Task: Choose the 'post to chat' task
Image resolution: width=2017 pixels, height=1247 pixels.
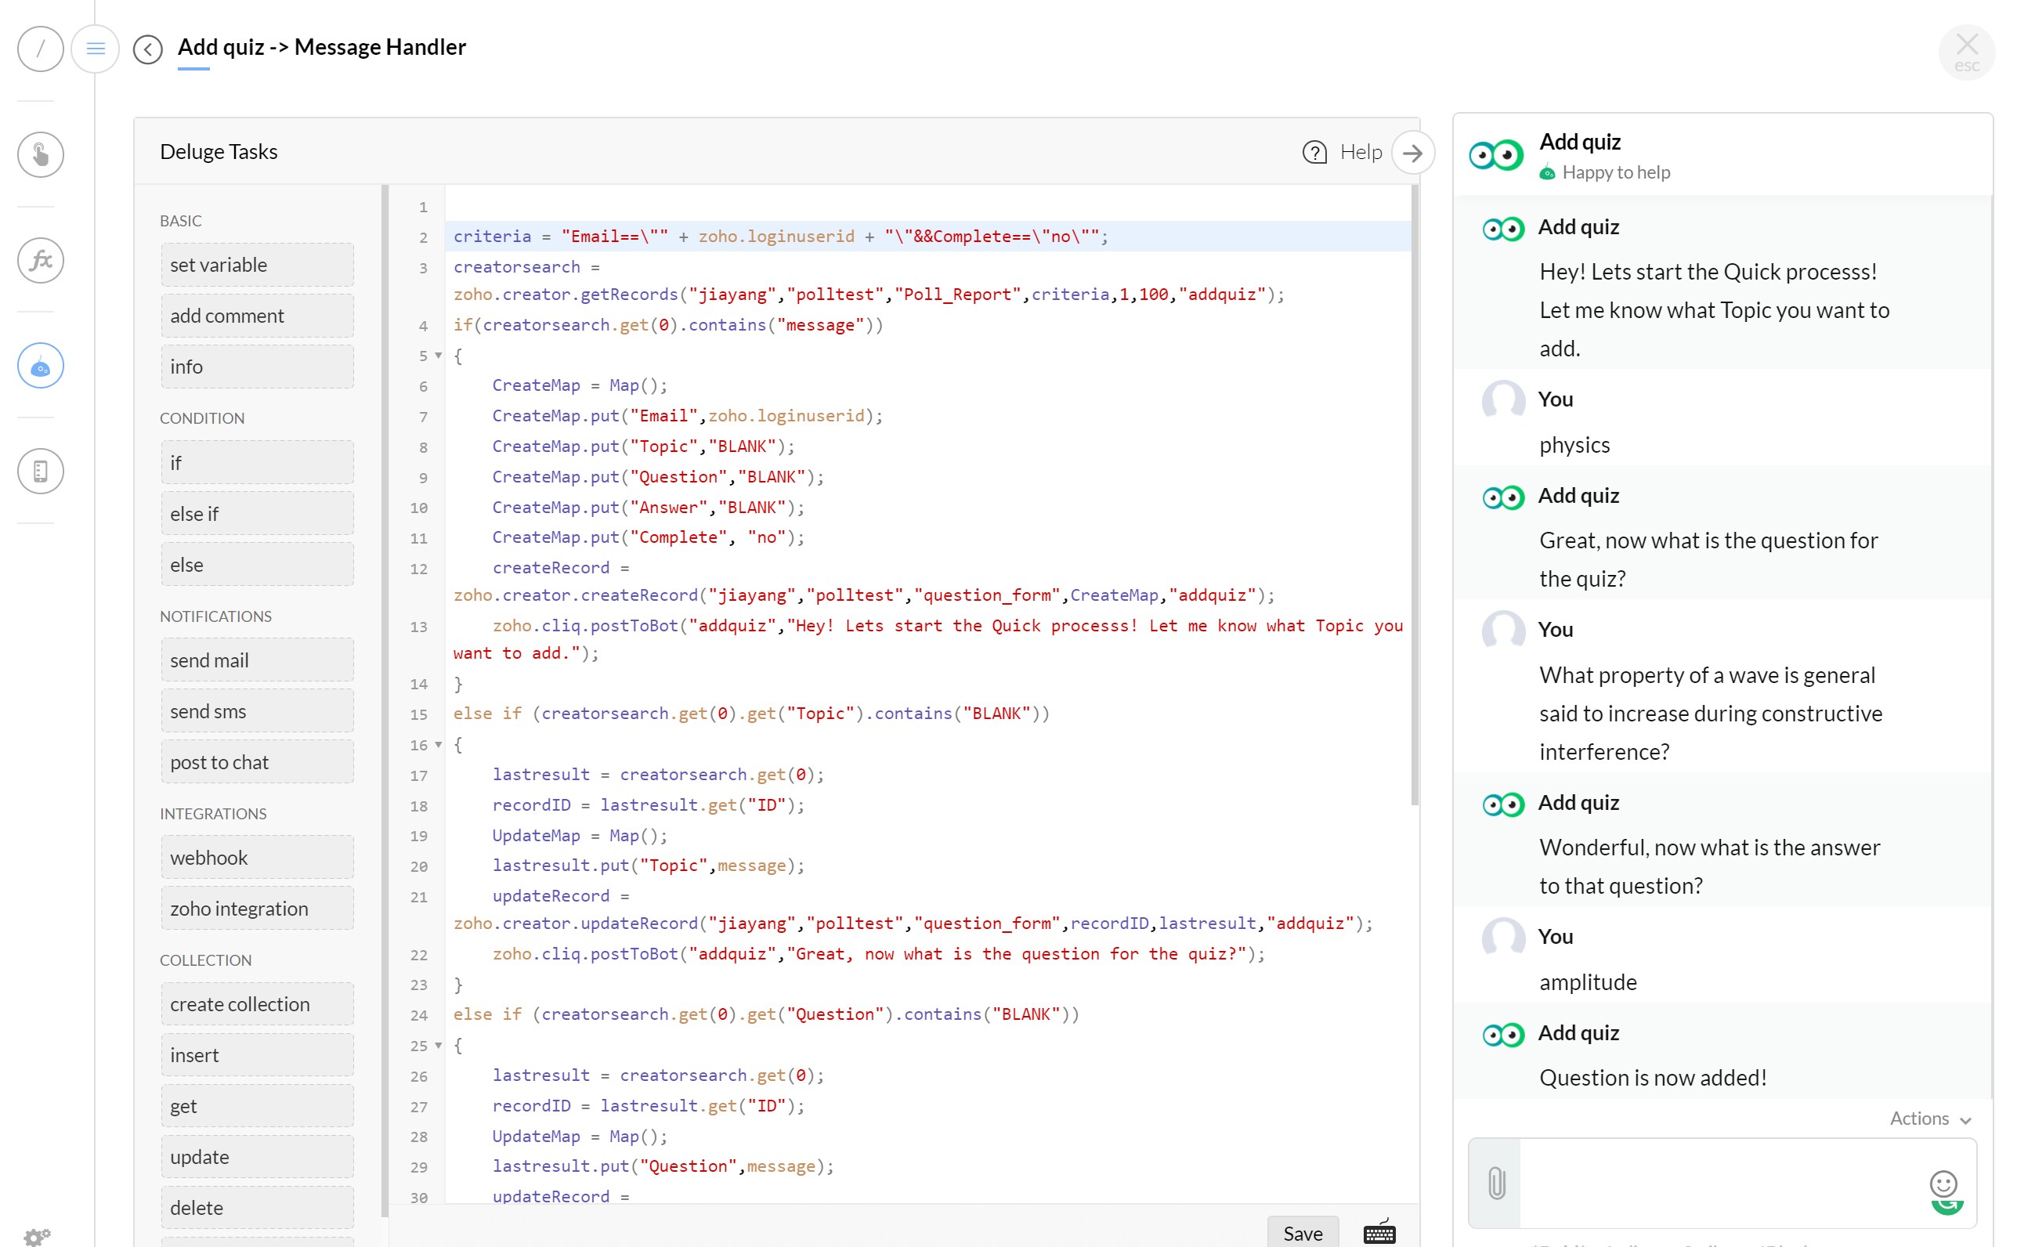Action: 257,761
